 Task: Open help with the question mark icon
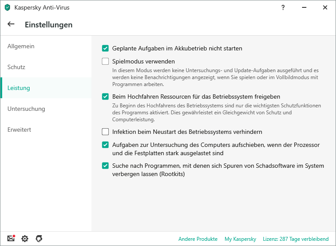click(284, 7)
